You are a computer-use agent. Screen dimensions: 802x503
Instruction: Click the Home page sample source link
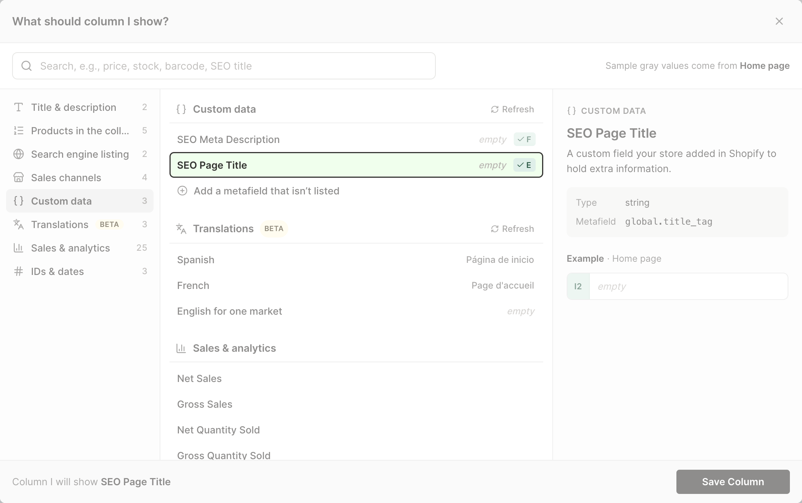765,66
